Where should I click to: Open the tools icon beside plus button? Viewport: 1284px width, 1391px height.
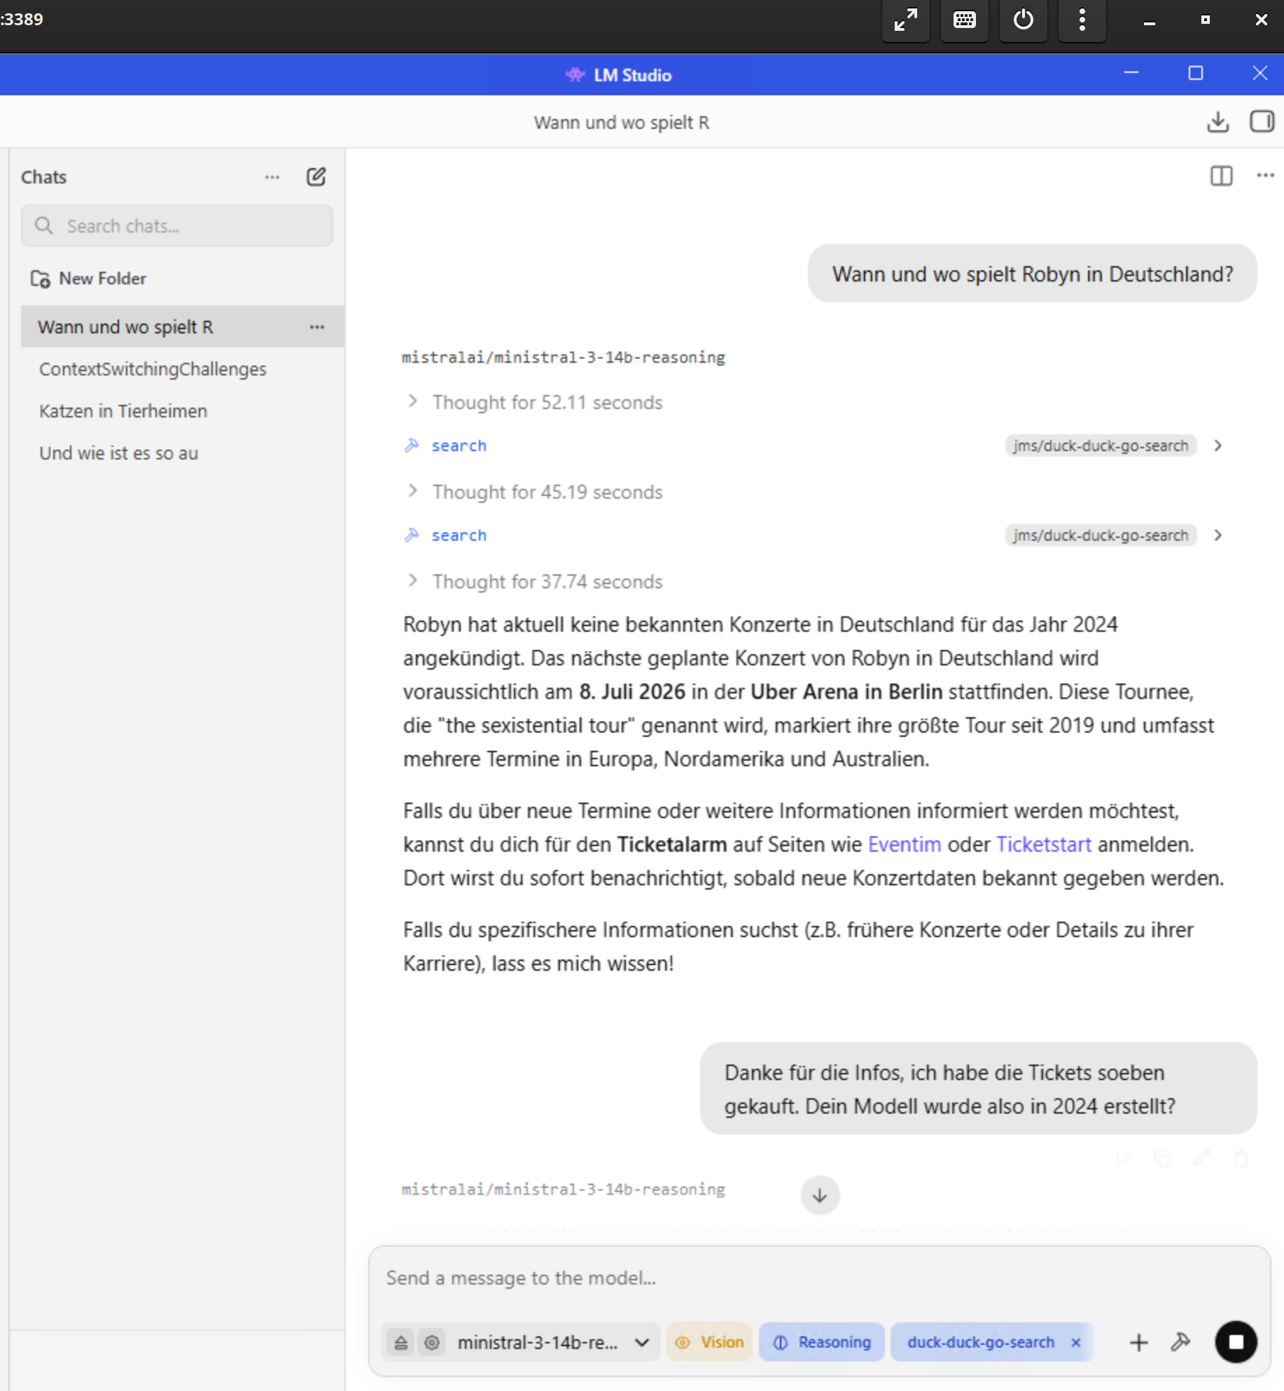tap(1180, 1343)
